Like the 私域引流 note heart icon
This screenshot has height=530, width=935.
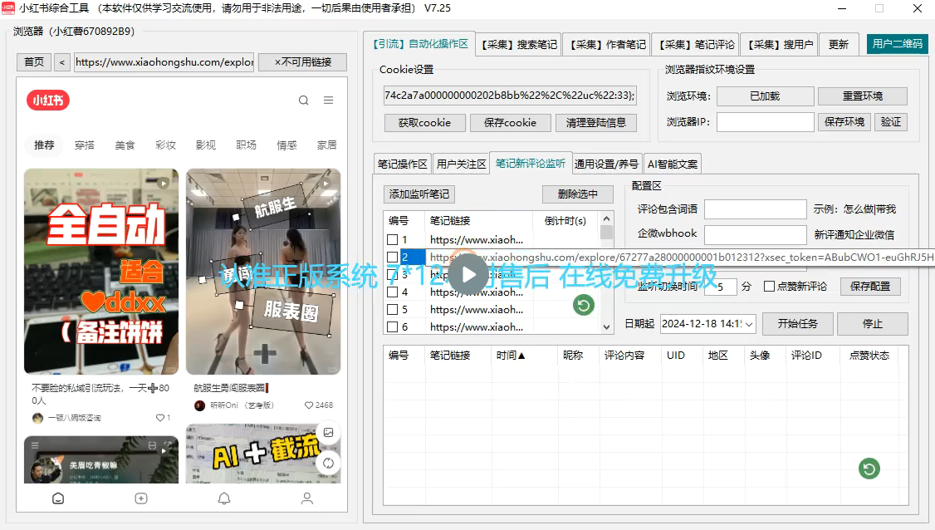(159, 418)
